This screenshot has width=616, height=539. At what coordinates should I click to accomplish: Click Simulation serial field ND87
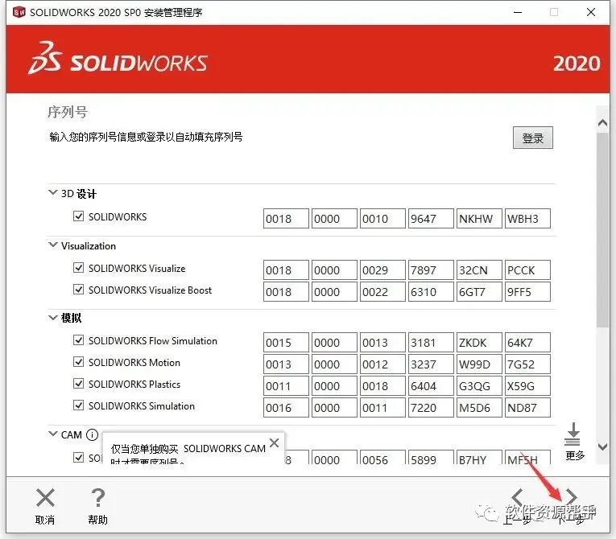(x=527, y=408)
